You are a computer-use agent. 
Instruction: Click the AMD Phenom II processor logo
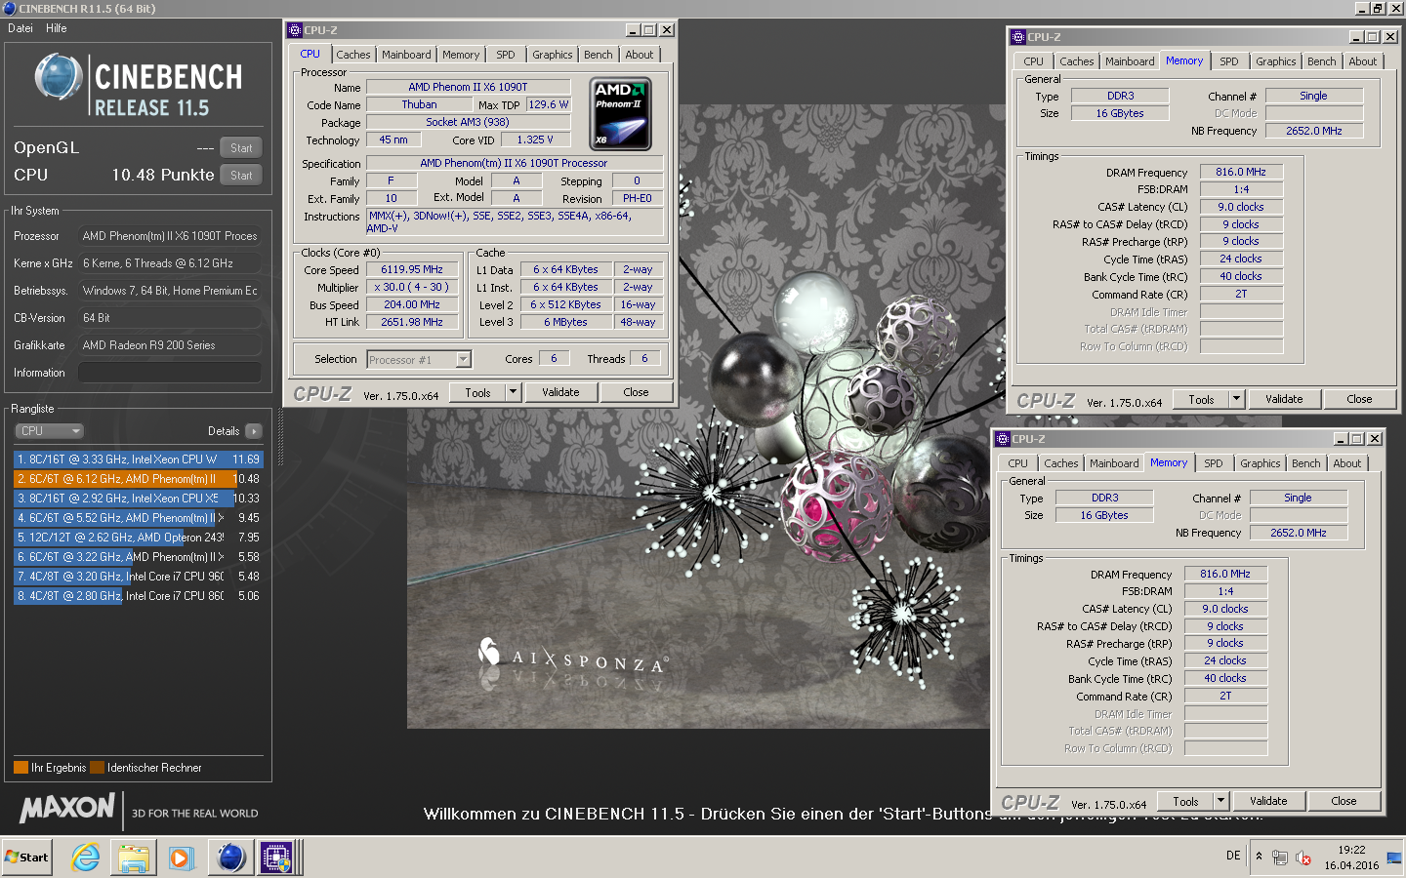(622, 114)
